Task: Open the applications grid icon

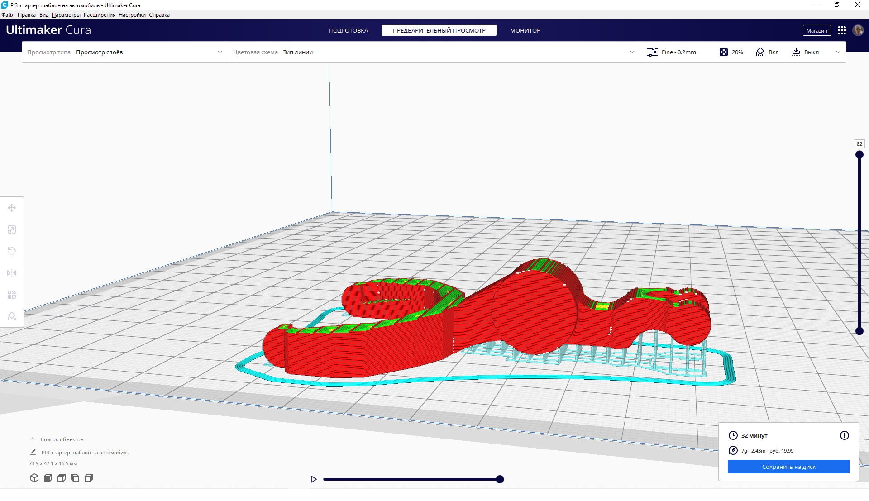Action: 842,30
